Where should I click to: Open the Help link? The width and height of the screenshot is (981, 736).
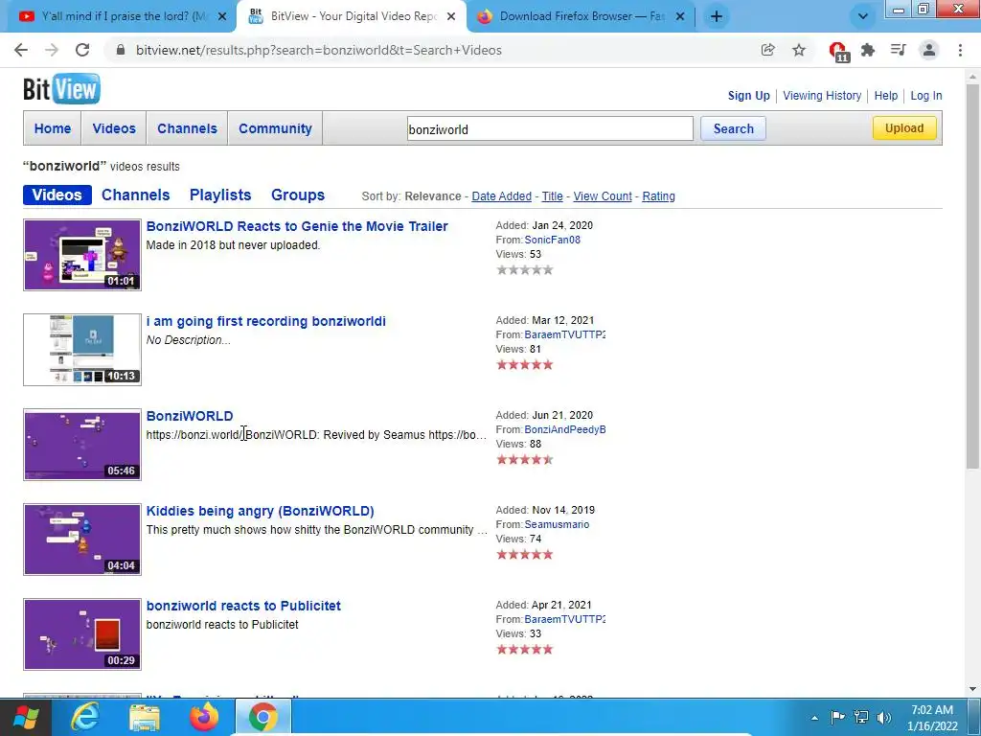(x=886, y=96)
